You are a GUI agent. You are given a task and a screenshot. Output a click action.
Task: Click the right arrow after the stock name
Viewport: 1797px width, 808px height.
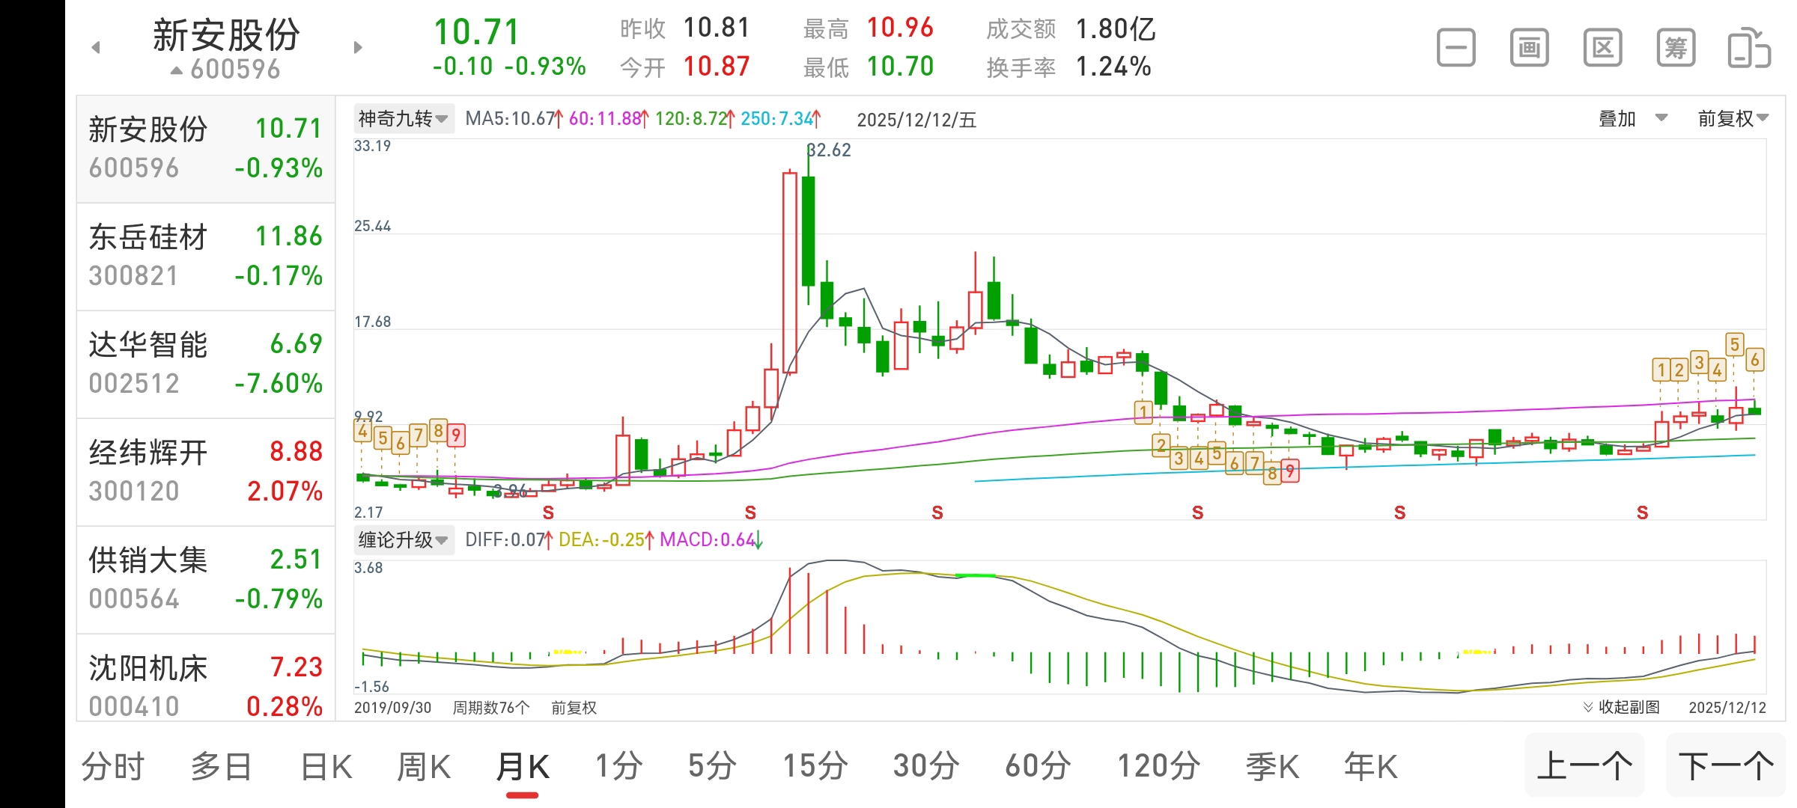(358, 46)
